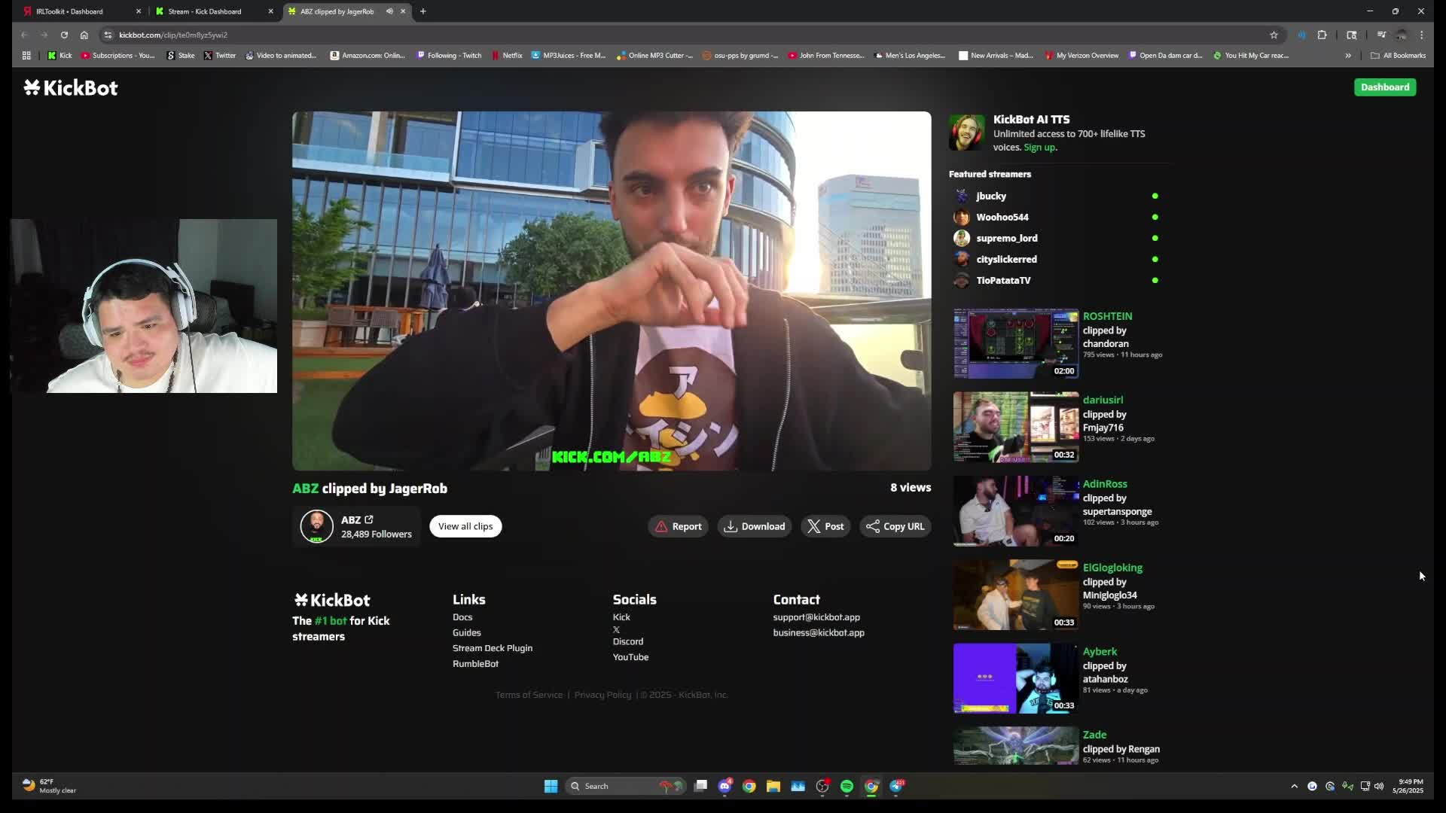Open ABZ's channel via external link icon
Screen dimensions: 1446x813
pyautogui.click(x=369, y=519)
